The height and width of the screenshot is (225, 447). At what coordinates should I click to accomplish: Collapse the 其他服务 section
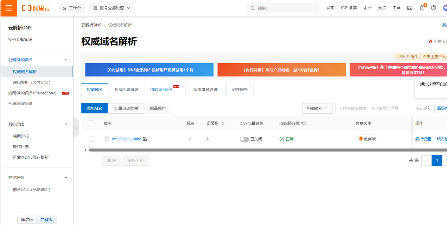66,178
